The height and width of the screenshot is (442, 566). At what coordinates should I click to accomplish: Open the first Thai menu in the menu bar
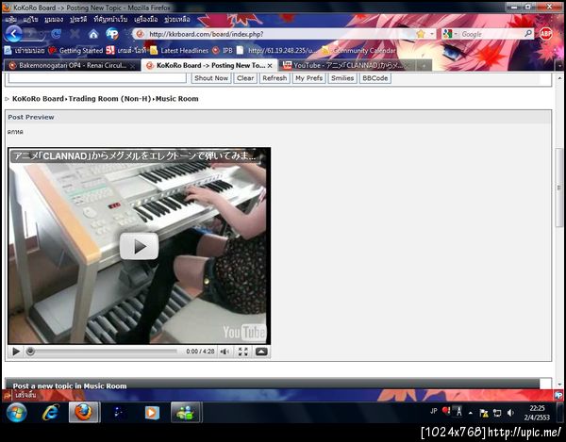tap(11, 19)
